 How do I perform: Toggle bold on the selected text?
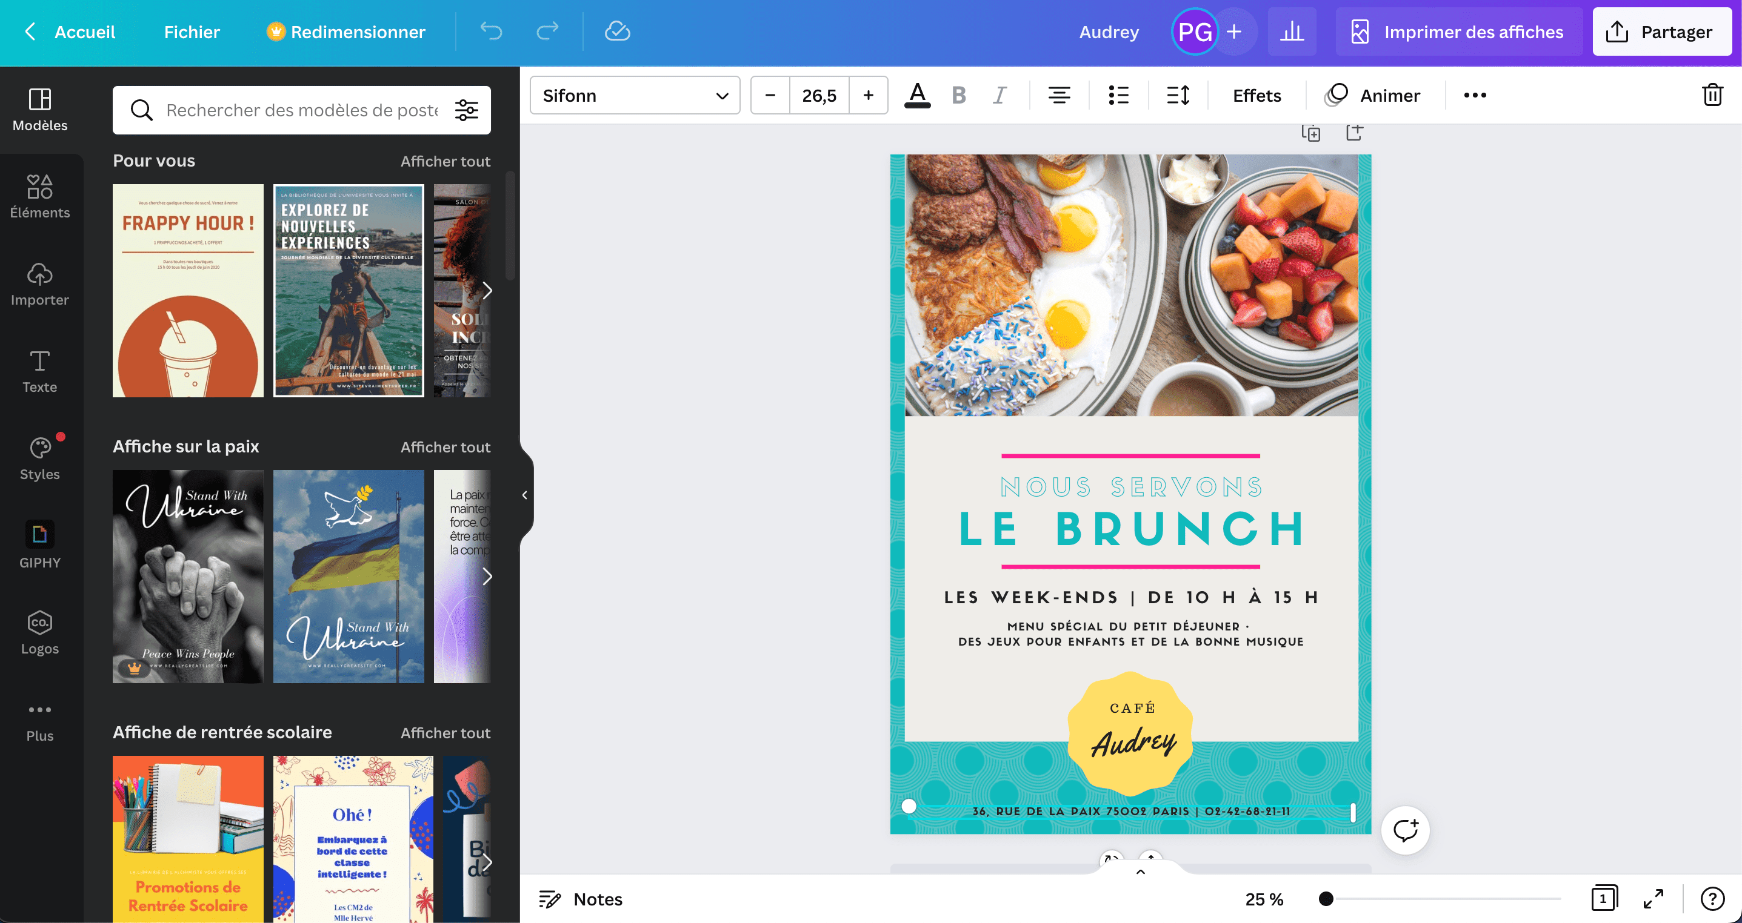958,94
